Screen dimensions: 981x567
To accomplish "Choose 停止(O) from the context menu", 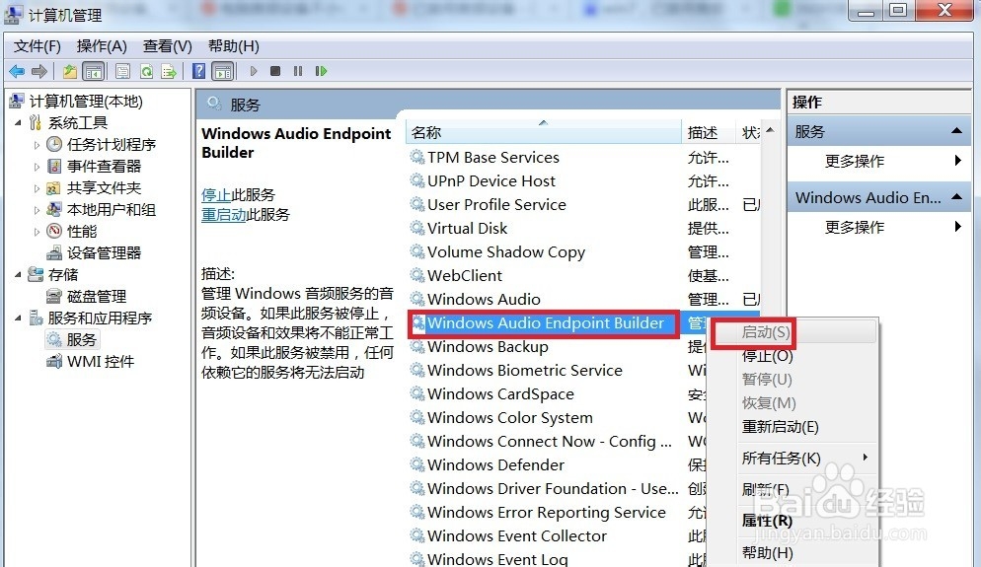I will tap(767, 356).
